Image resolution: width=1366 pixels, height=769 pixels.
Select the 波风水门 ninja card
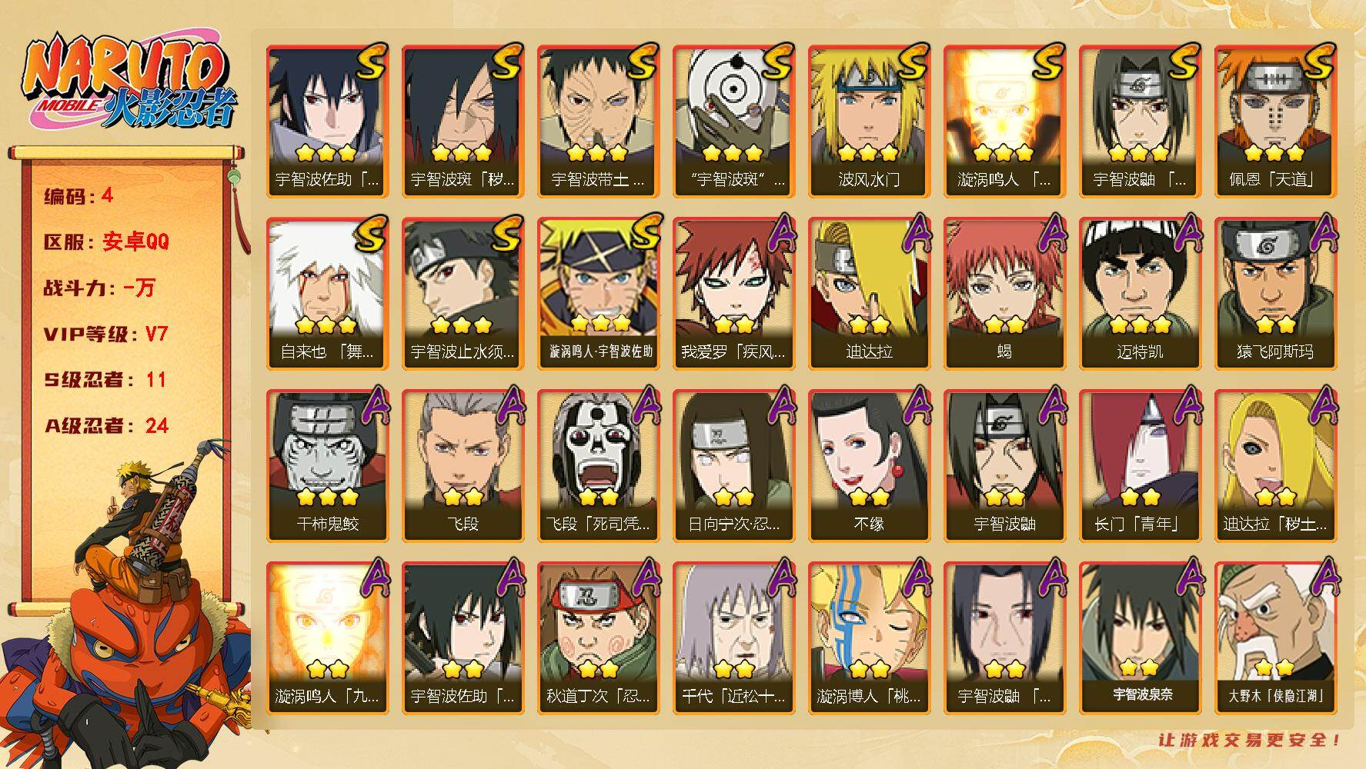pos(869,122)
